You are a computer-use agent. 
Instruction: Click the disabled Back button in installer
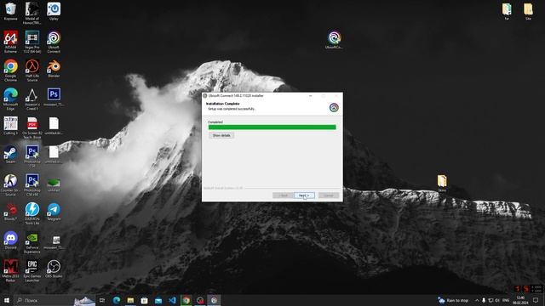click(283, 195)
